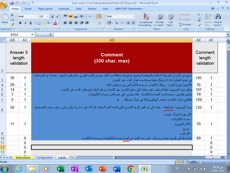This screenshot has width=230, height=173.
Task: Toggle Center horizontal alignment
Action: (70, 23)
